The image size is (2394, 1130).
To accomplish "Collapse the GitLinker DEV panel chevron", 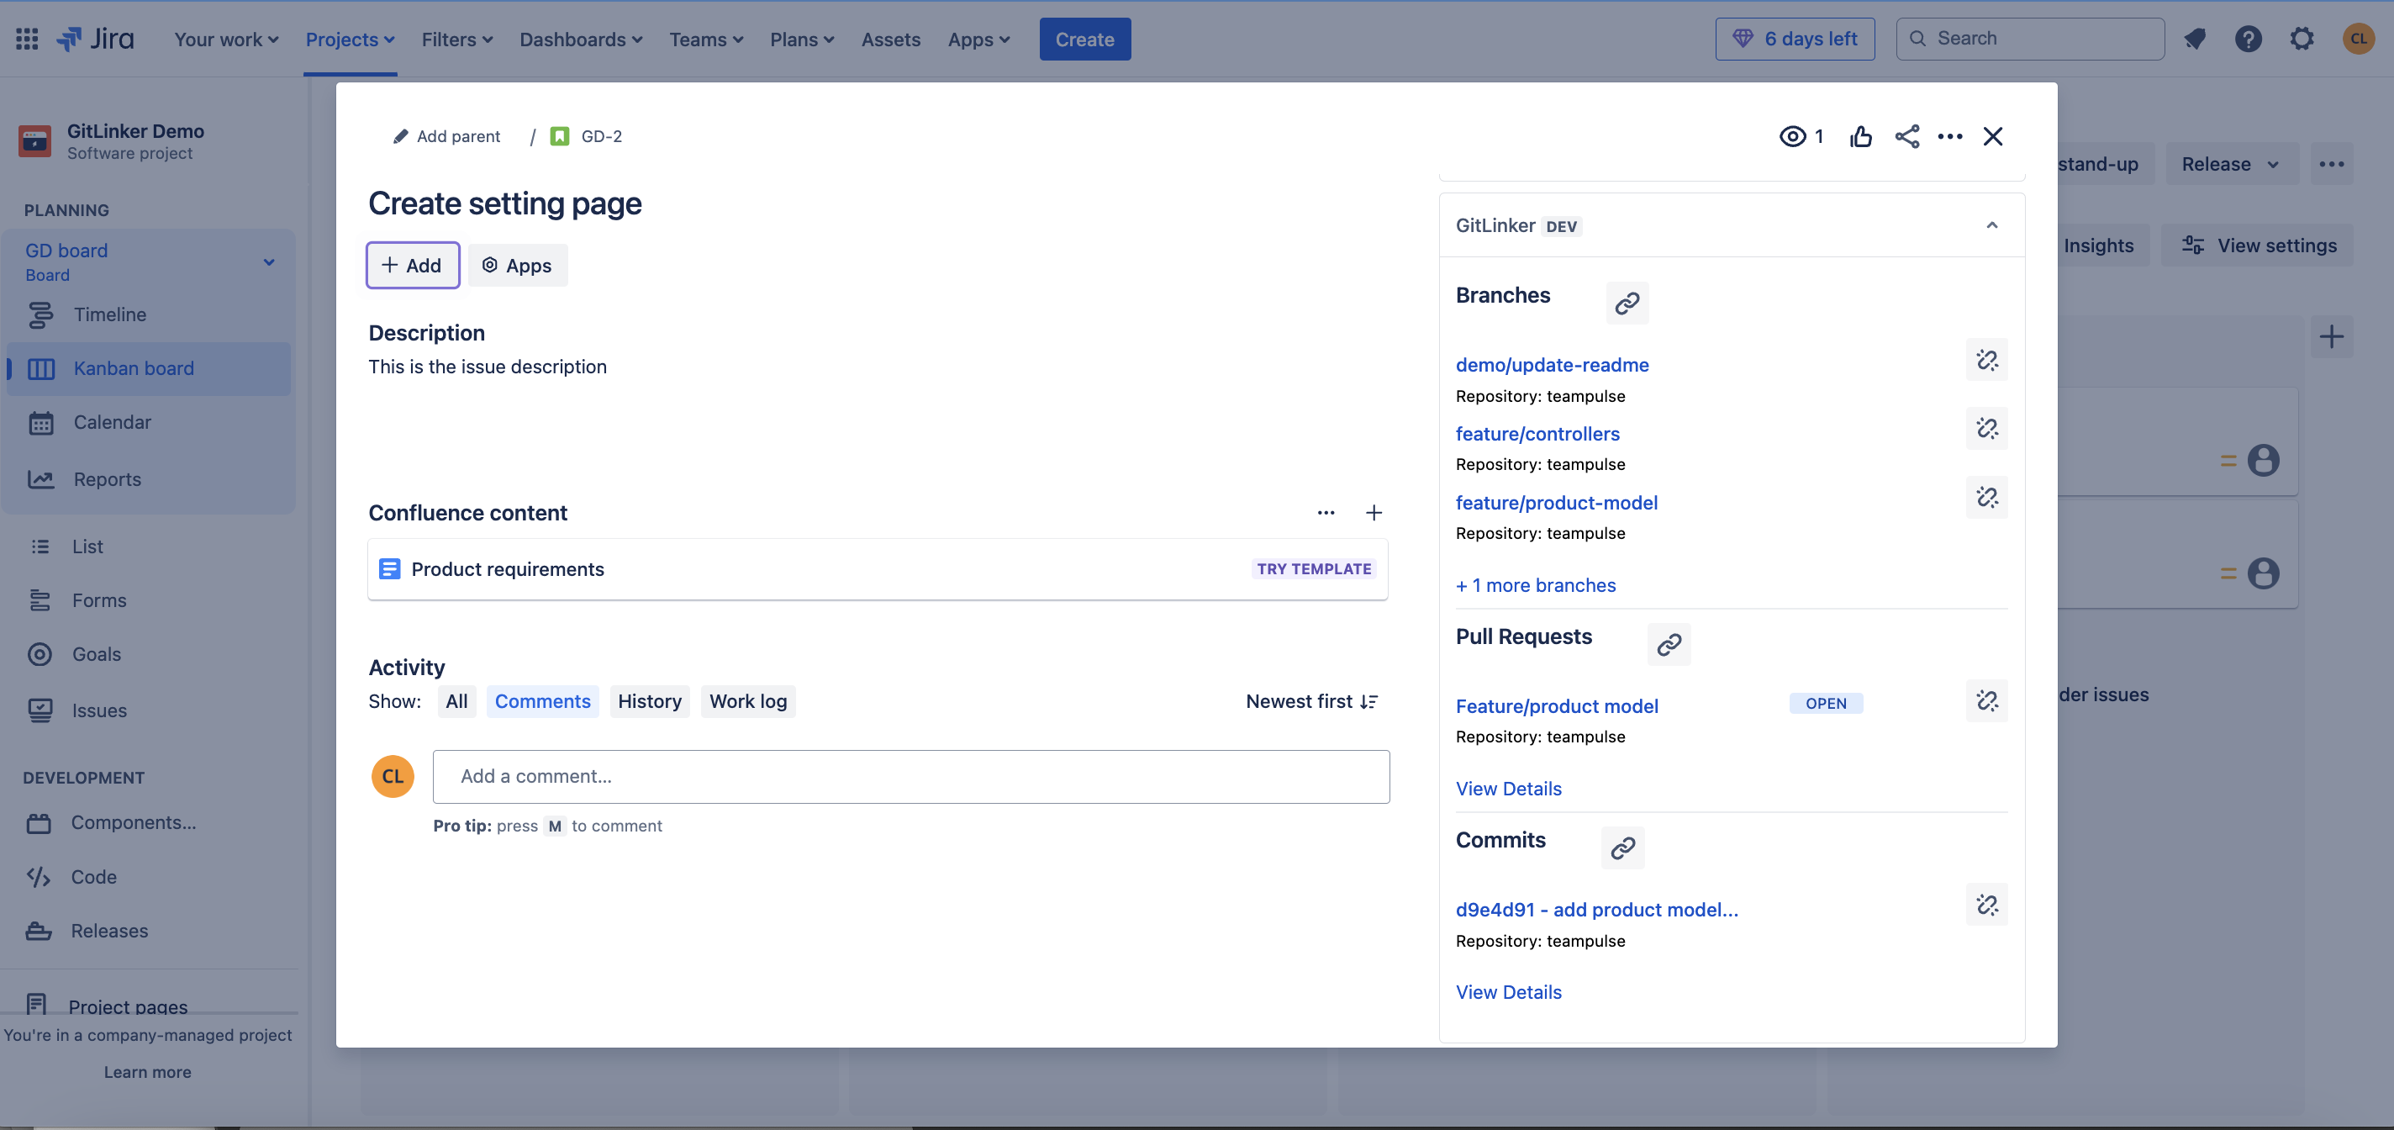I will 1991,224.
